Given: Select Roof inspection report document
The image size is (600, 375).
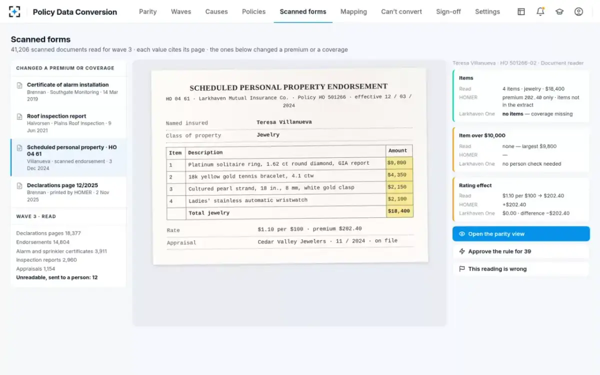Looking at the screenshot, I should coord(68,123).
